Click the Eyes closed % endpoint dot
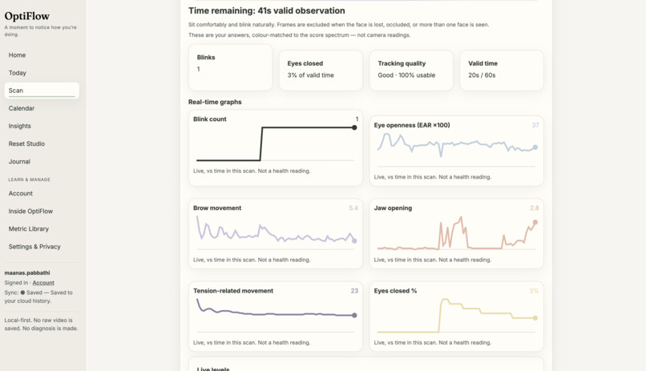The image size is (646, 371). 535,318
